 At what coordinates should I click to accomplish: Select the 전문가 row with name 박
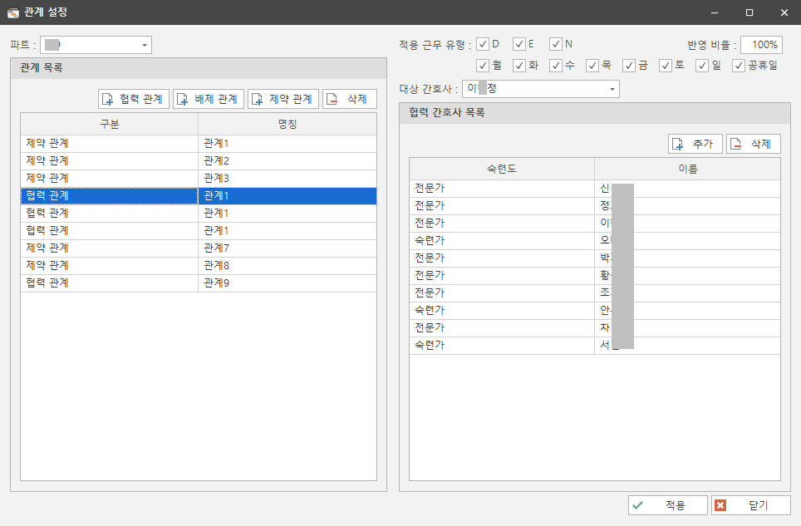595,258
